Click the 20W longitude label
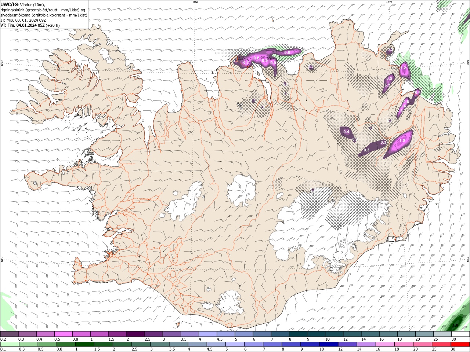Image resolution: width=470 pixels, height=352 pixels. pos(195,2)
